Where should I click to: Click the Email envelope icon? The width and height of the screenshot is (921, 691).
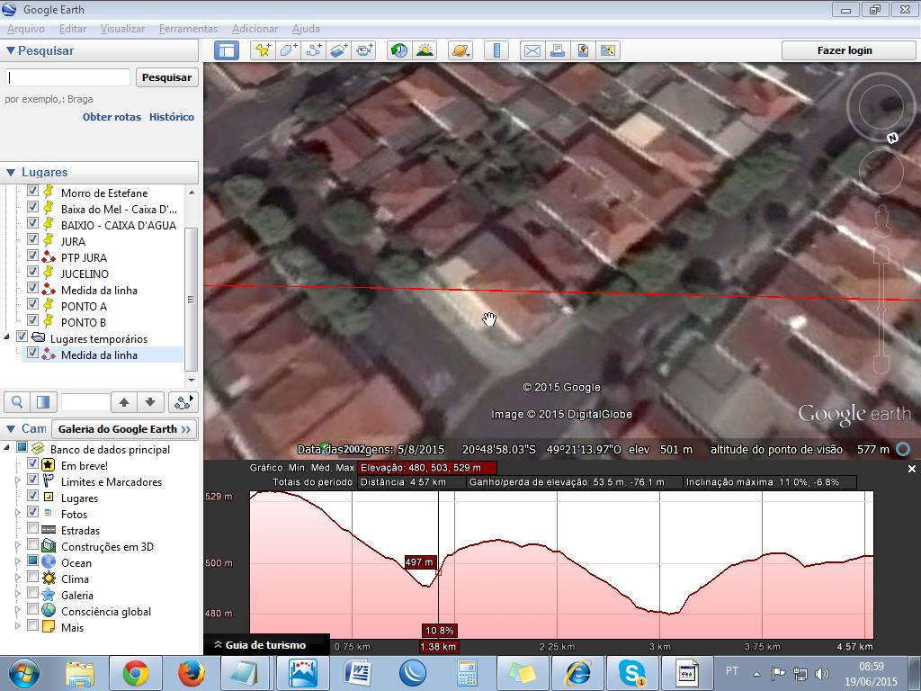pyautogui.click(x=532, y=50)
